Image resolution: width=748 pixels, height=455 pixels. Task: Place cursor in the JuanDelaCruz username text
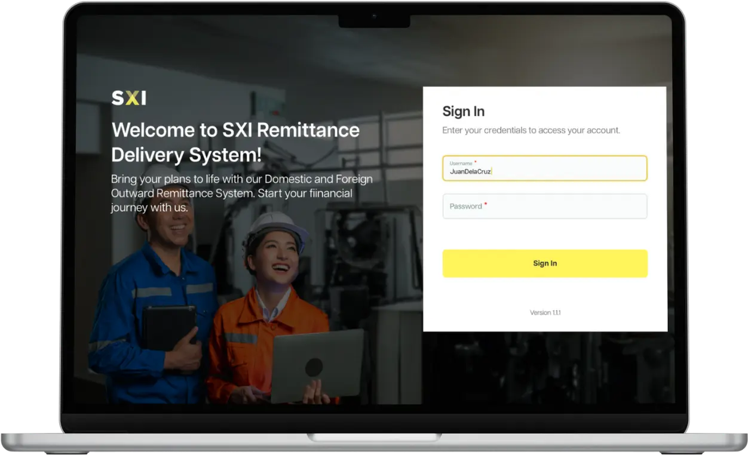click(470, 172)
